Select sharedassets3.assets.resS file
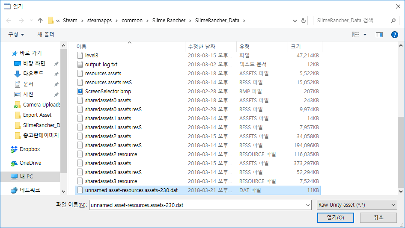 (x=198, y=172)
